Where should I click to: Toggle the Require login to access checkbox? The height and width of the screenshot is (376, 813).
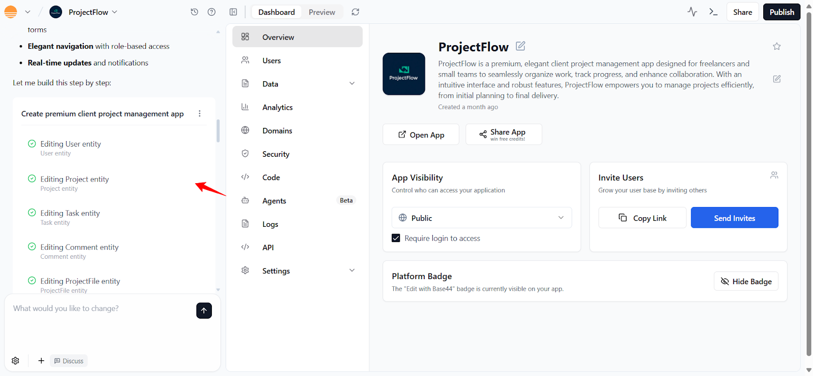click(396, 238)
